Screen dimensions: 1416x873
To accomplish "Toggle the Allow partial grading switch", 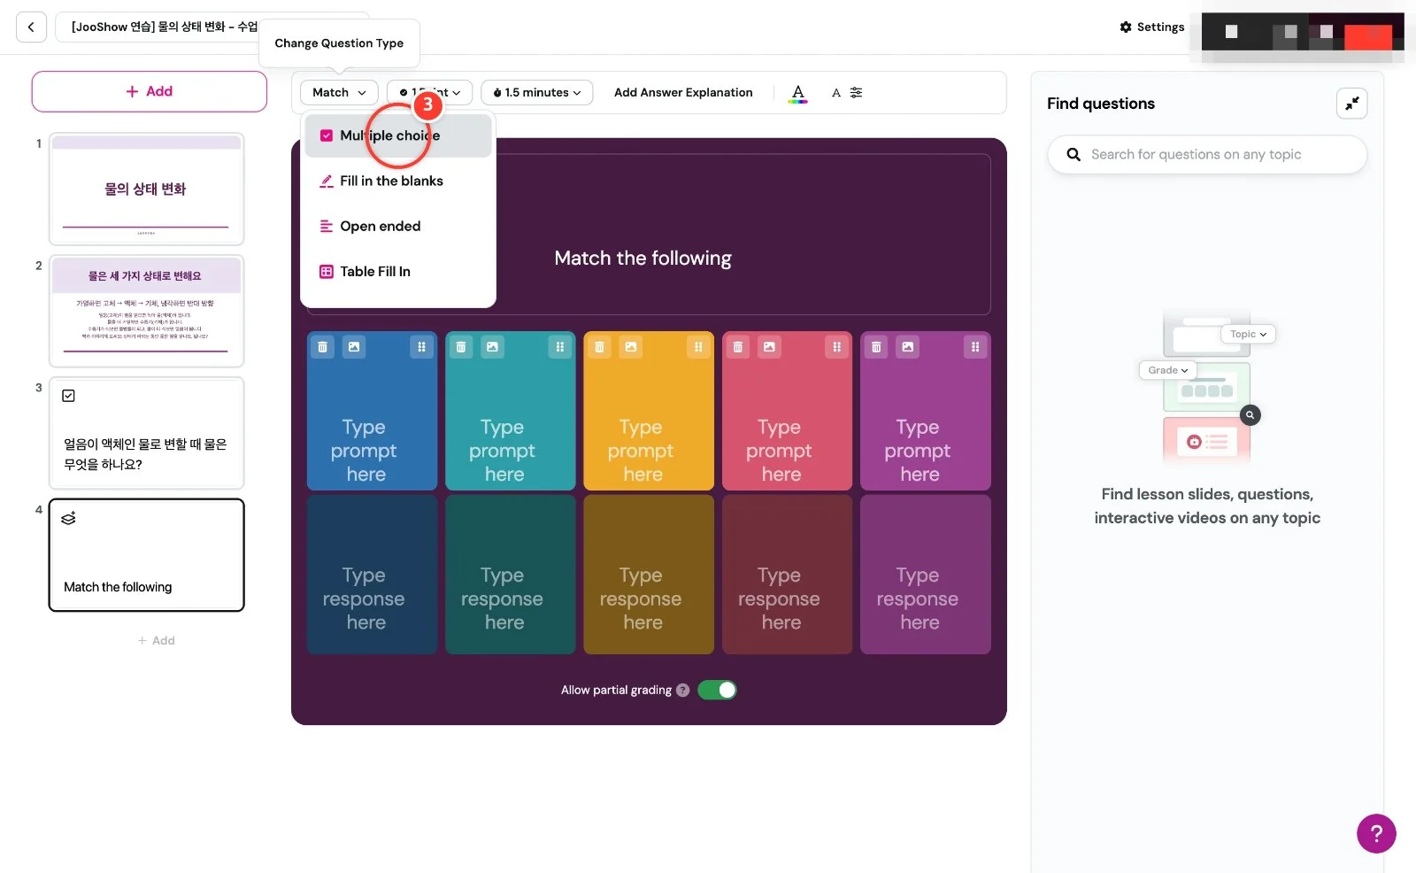I will click(x=717, y=691).
